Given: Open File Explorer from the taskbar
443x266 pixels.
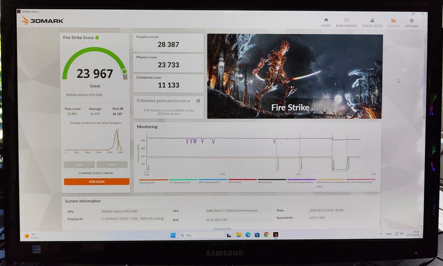Looking at the screenshot, I should [x=239, y=235].
